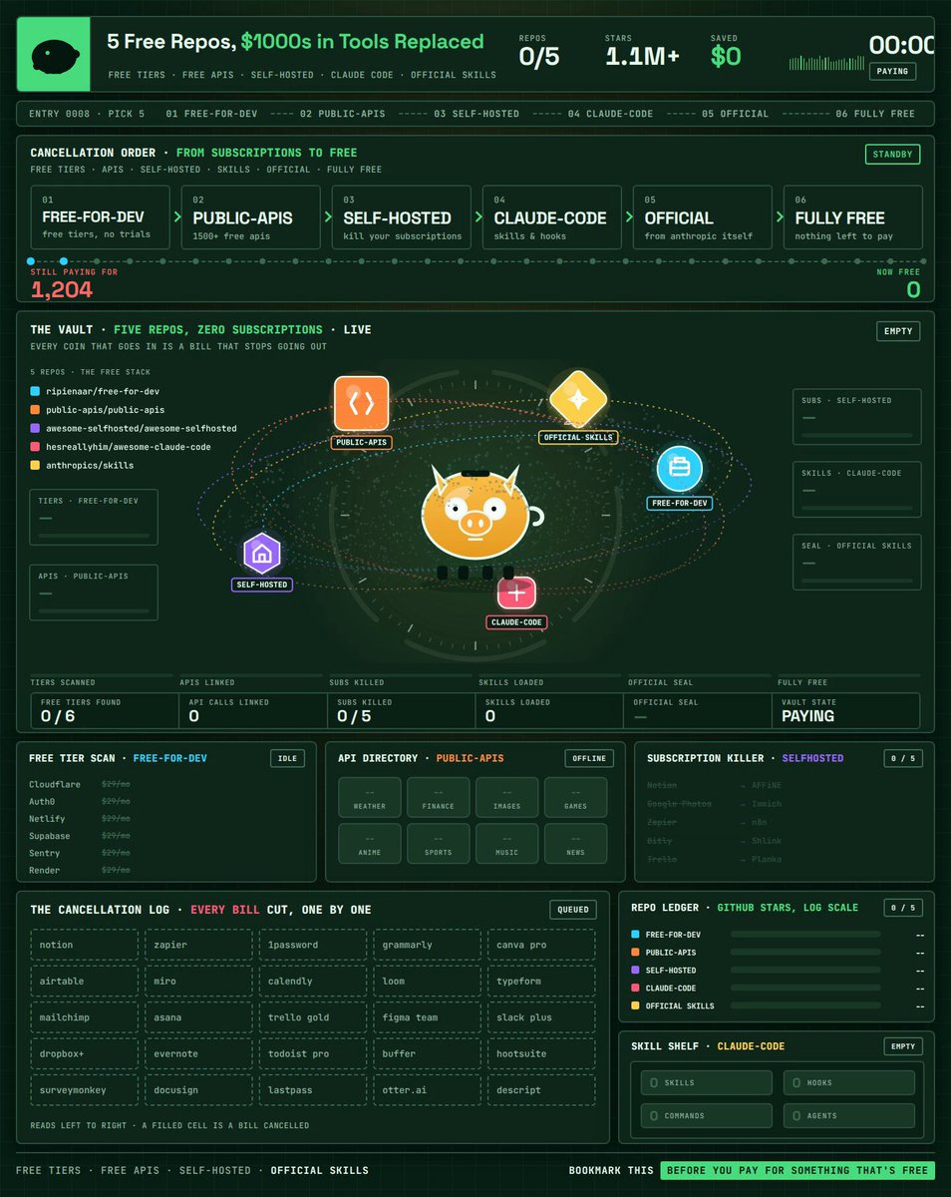Click the green piggy logo in the header
Image resolution: width=951 pixels, height=1197 pixels.
(x=54, y=54)
